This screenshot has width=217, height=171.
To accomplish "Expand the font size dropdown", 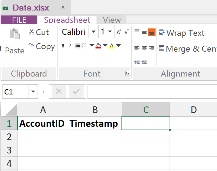I will 110,32.
